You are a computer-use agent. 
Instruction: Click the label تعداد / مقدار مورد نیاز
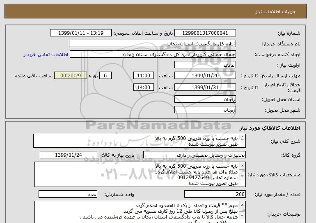[277, 194]
